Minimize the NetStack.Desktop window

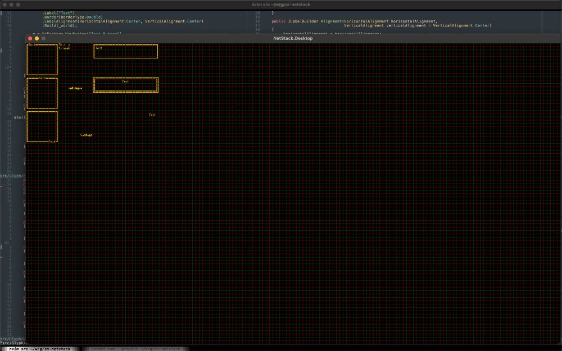tap(37, 38)
